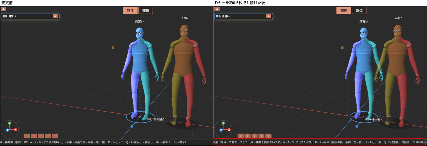Click the rightmost bottom plus button, after-D-key view

(x=268, y=136)
